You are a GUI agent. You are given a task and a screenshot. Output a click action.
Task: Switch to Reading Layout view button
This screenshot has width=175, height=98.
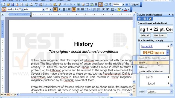[14, 94]
